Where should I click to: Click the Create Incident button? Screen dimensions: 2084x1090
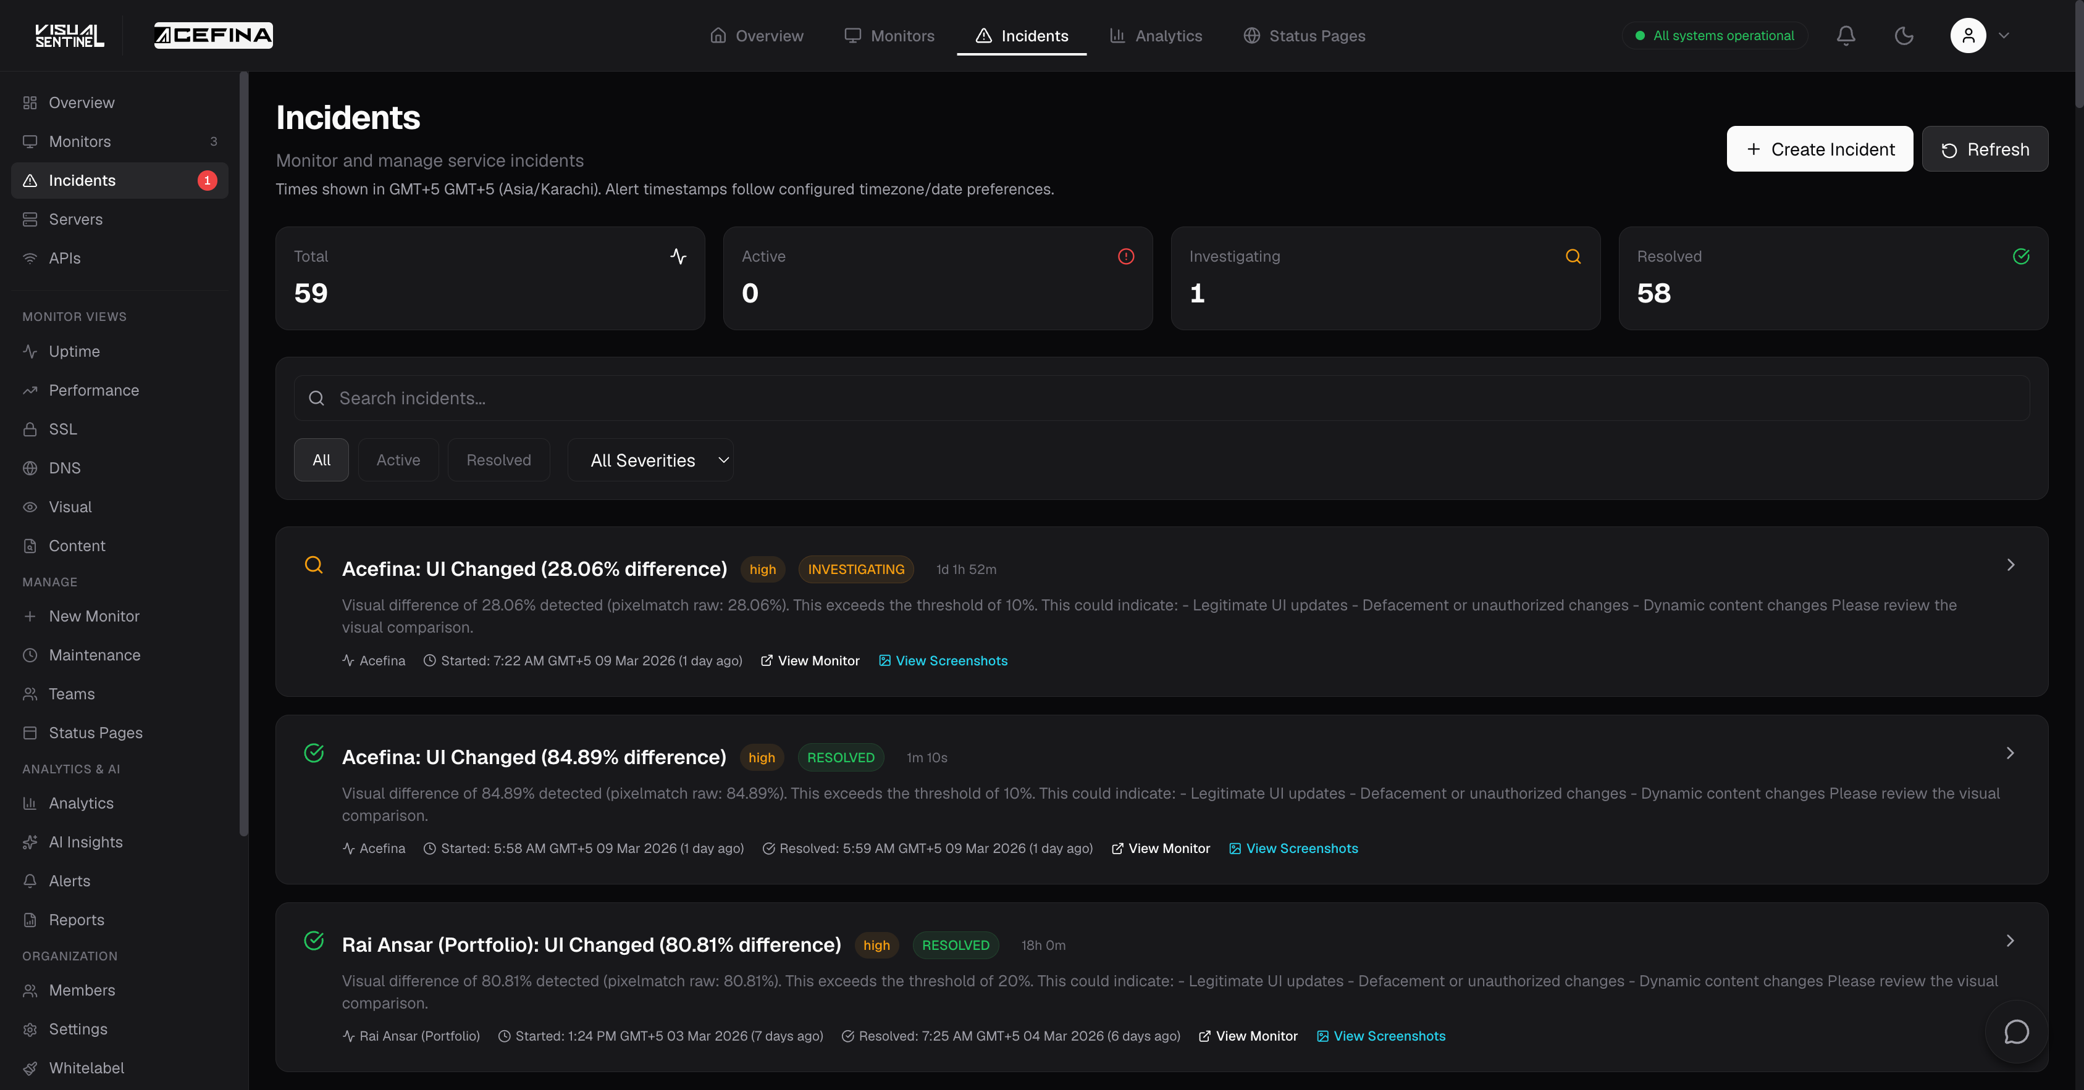[1820, 149]
